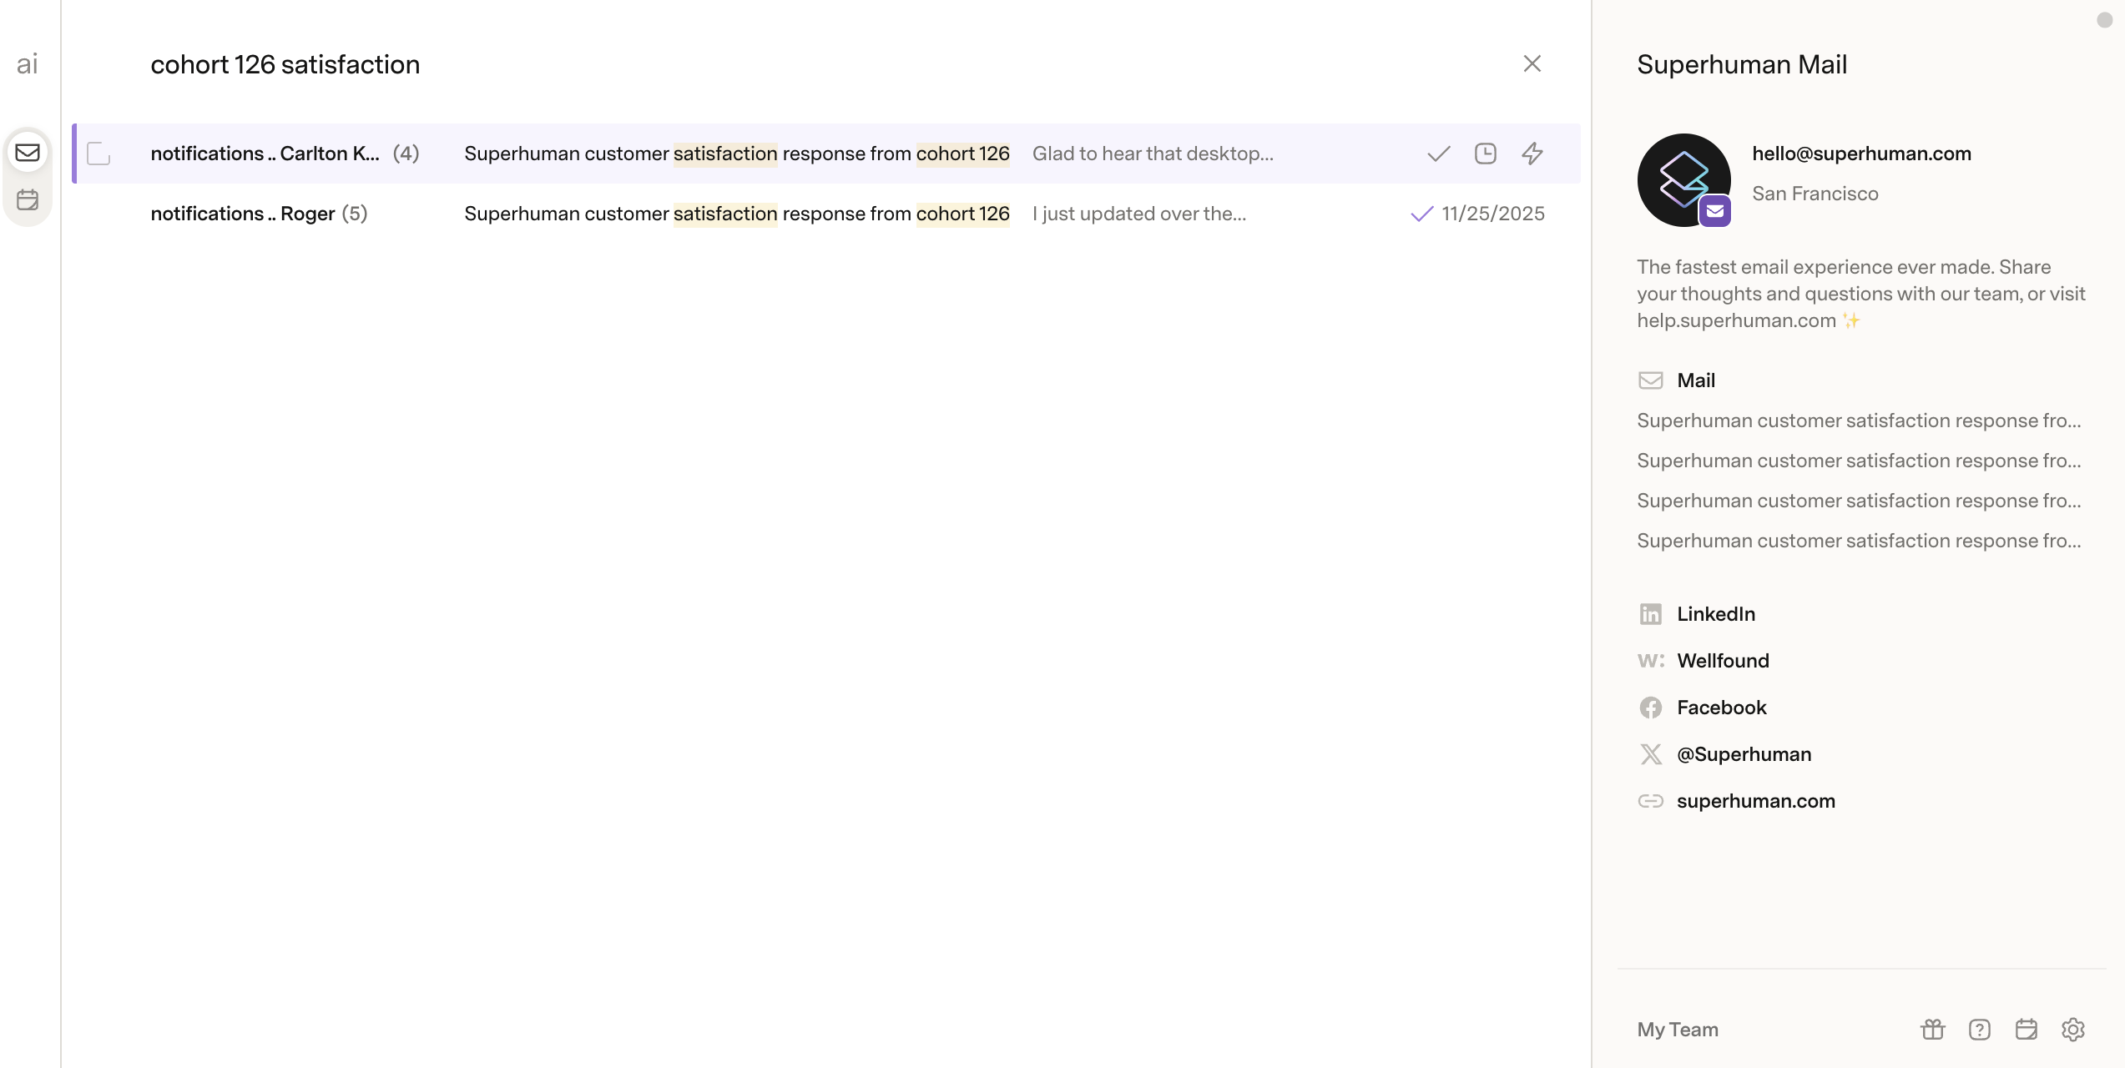Click the Mail section heading in contact panel
This screenshot has height=1068, width=2125.
click(1696, 380)
